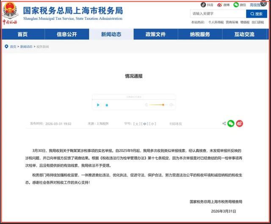Click 税务新闻 in breadcrumb
The width and height of the screenshot is (271, 224).
point(43,46)
